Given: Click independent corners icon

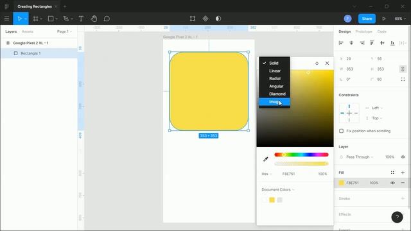Looking at the screenshot, I should click(x=403, y=79).
